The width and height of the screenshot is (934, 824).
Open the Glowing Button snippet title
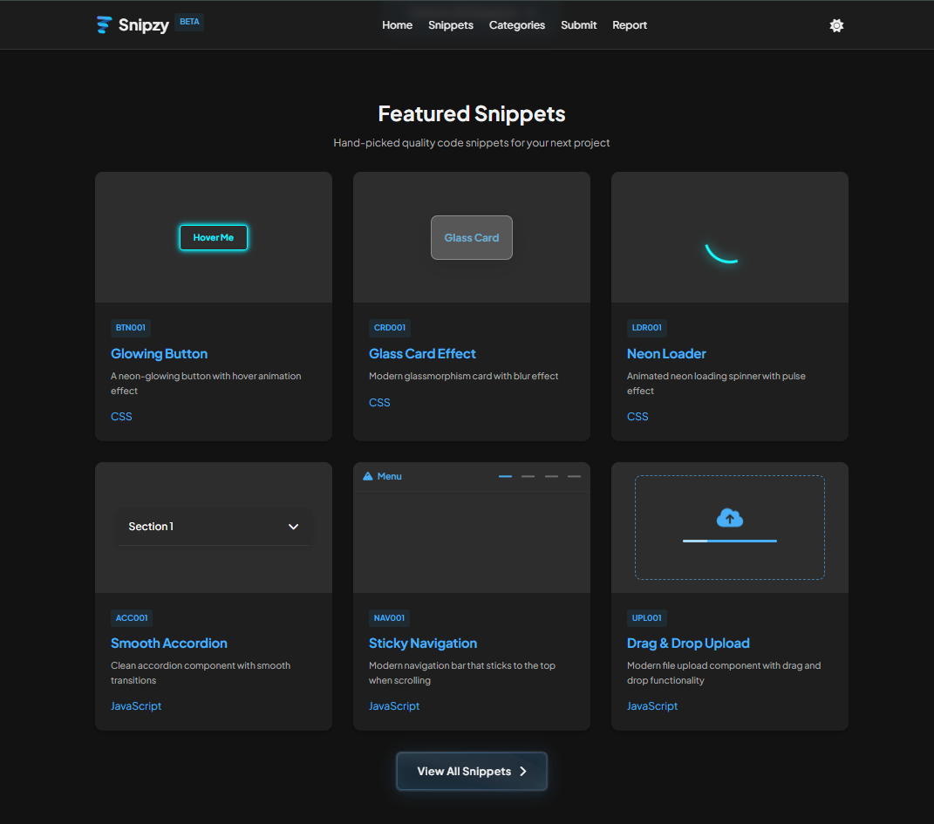click(159, 354)
